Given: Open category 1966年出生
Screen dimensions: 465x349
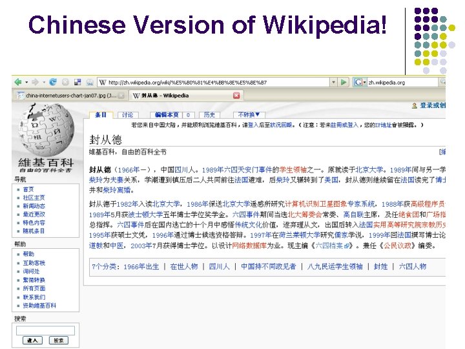Looking at the screenshot, I should (x=141, y=266).
